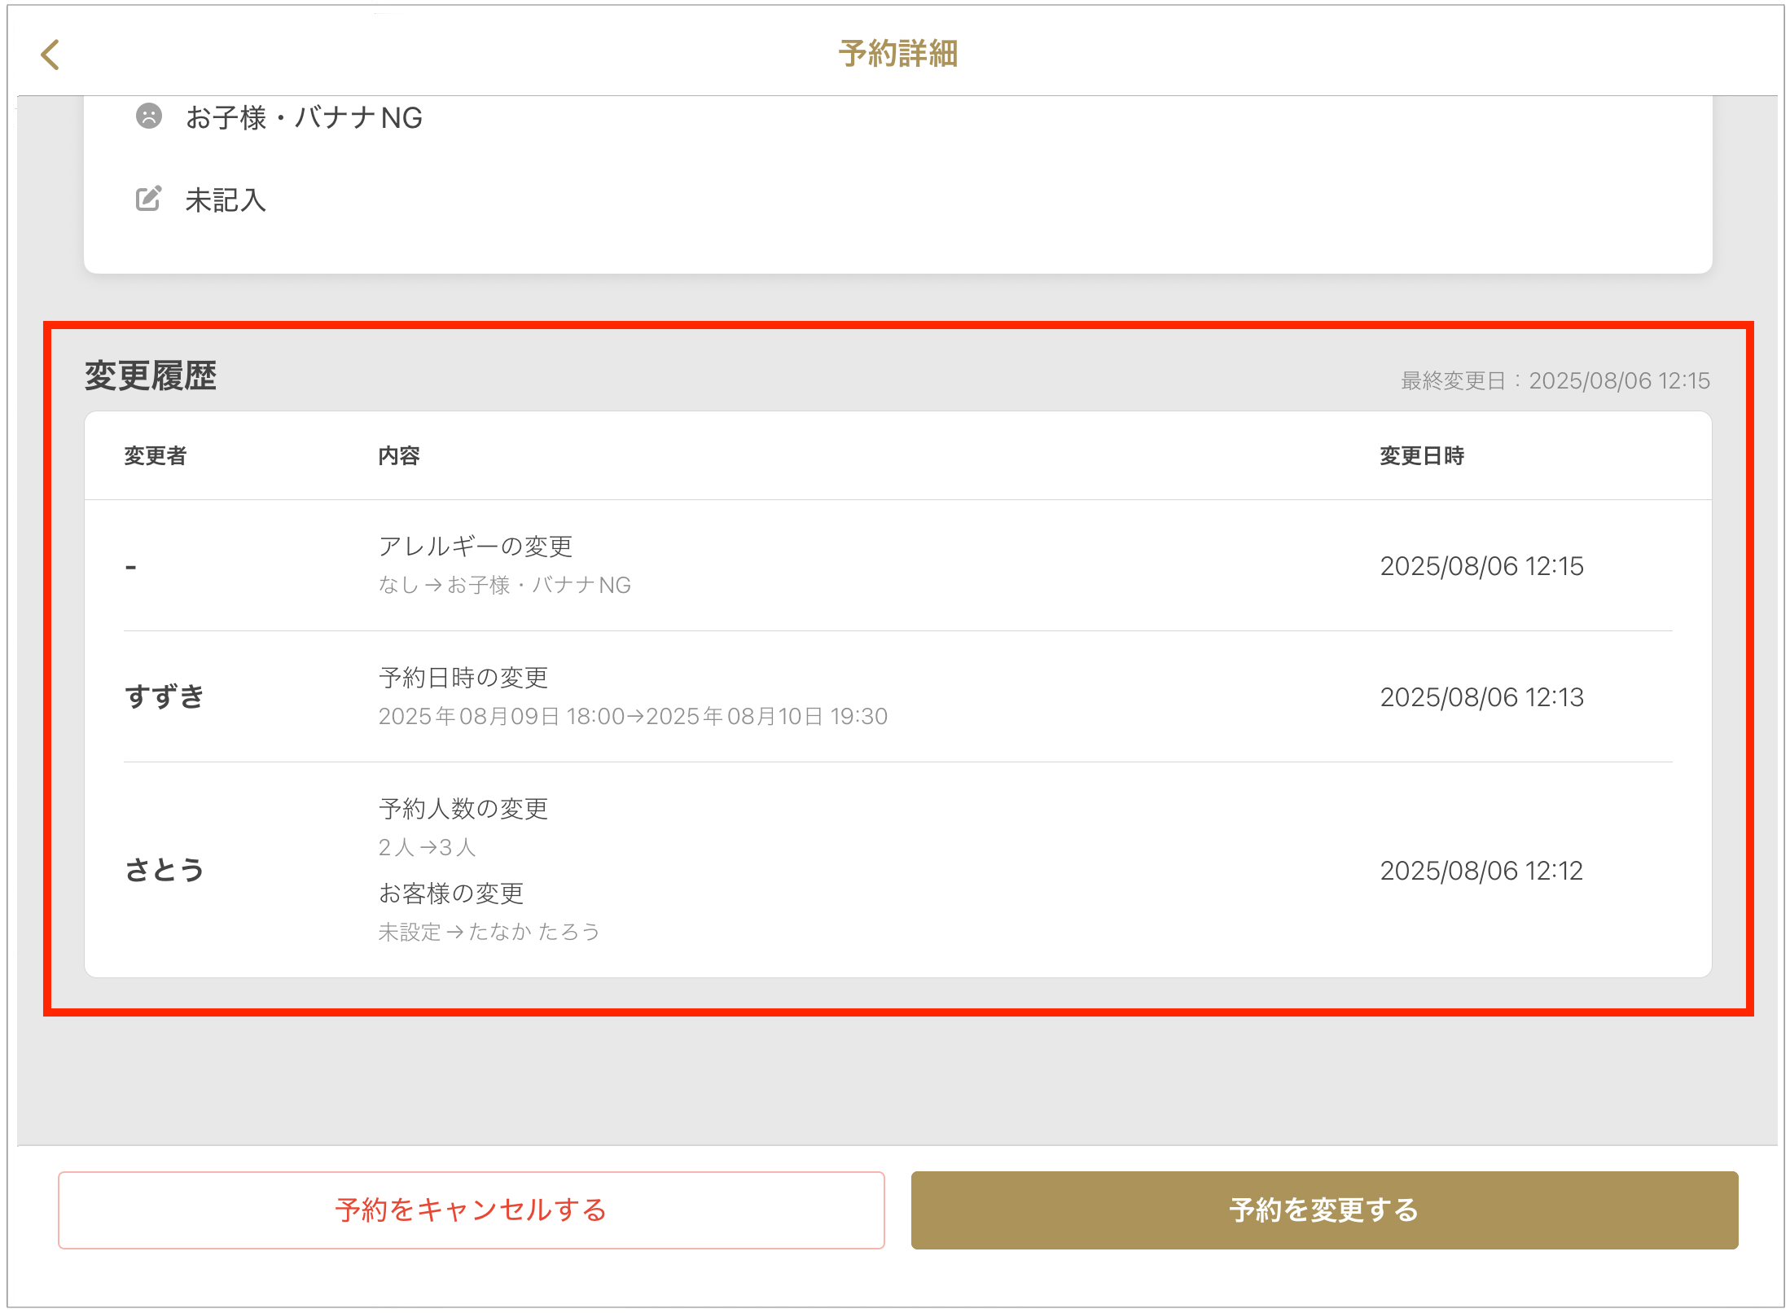This screenshot has height=1313, width=1790.
Task: Click the sad-face allergy icon
Action: click(x=148, y=116)
